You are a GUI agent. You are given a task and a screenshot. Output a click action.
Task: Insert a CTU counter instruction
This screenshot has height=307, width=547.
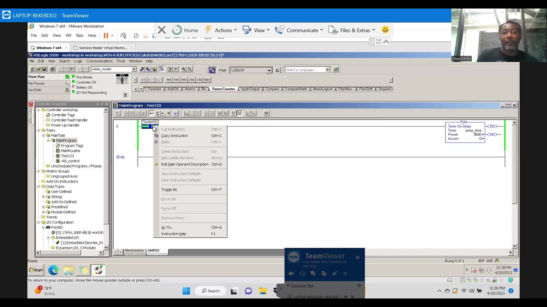tap(191, 80)
